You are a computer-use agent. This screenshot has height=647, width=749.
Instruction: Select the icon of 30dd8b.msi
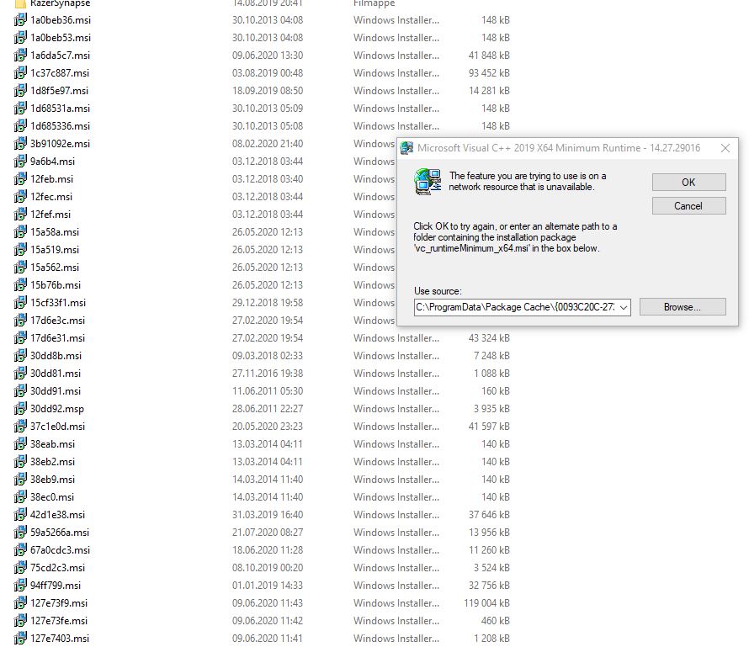pyautogui.click(x=20, y=356)
